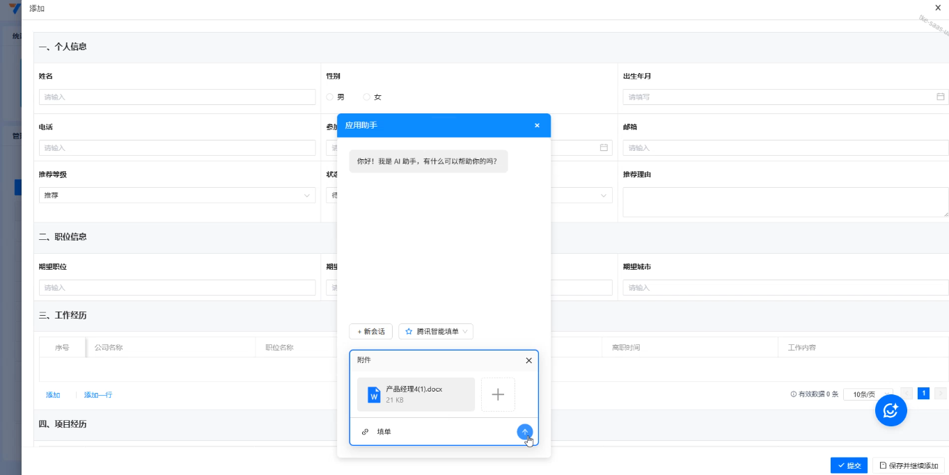
Task: Close the 应用助手 assistant dialog
Action: pyautogui.click(x=537, y=125)
